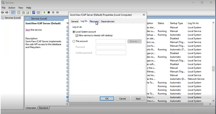Viewport: 216px width, 114px height.
Task: Click the 'es star...' description cell
Action: pos(151,27)
